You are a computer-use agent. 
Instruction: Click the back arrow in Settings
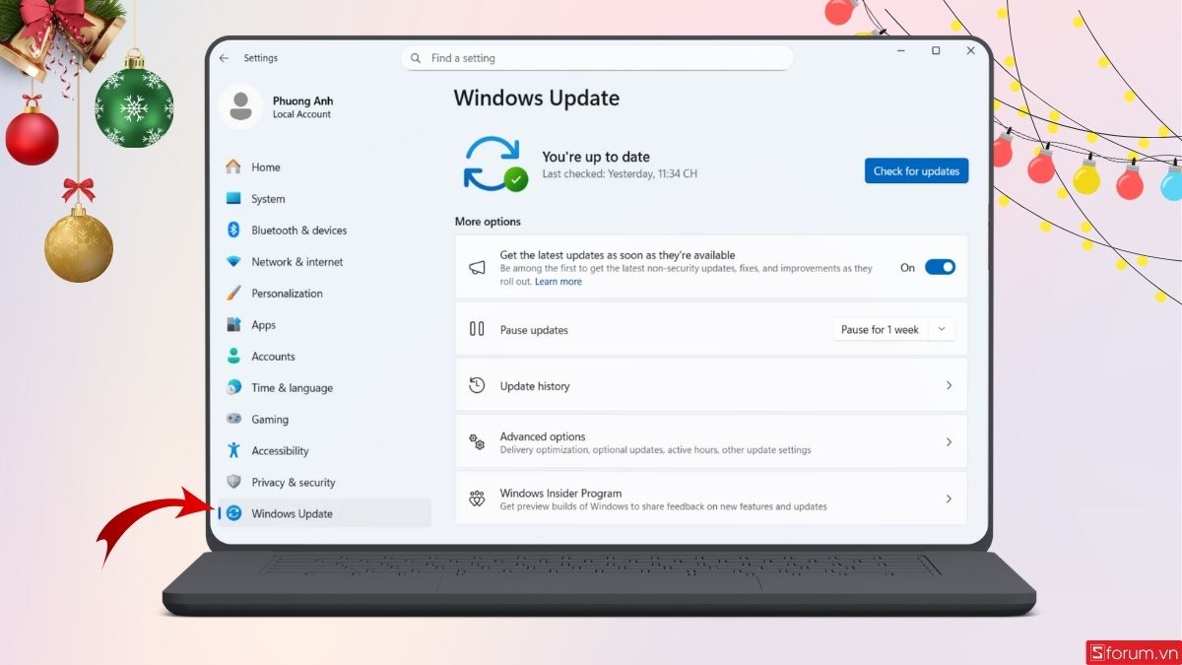(x=225, y=57)
